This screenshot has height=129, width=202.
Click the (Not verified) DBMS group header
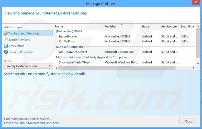69,31
